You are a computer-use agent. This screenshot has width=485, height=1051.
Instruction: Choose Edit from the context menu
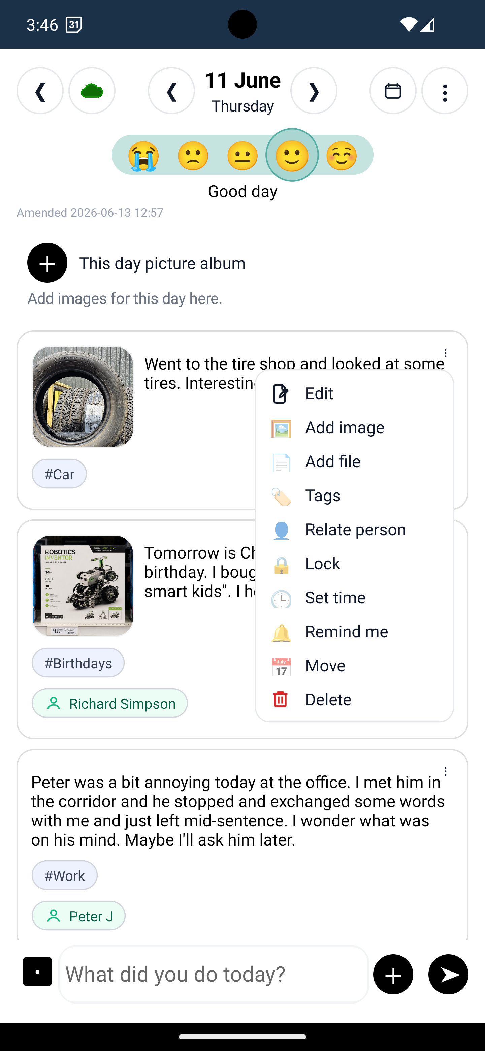354,393
